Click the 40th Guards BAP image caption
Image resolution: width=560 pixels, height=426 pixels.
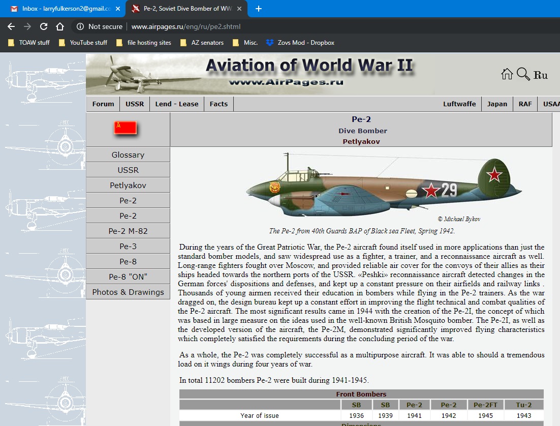pos(362,231)
